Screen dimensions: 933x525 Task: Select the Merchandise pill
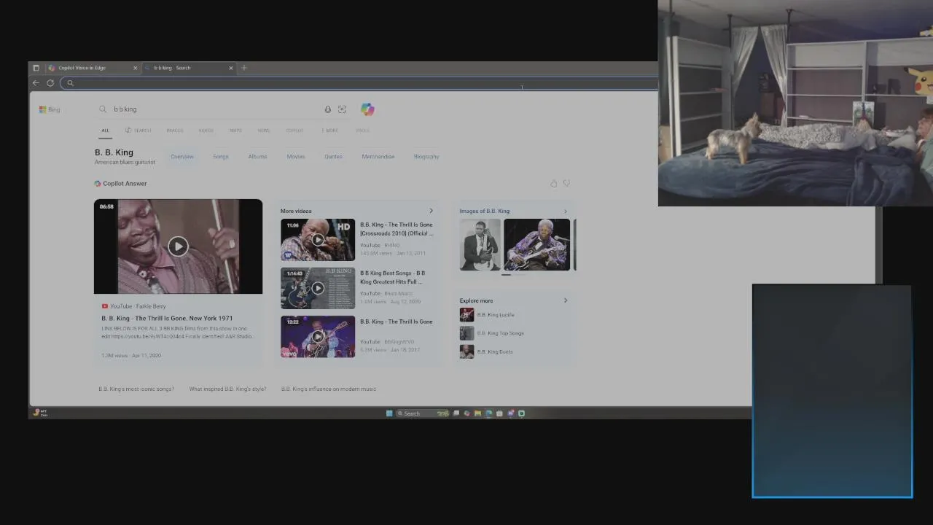point(378,157)
